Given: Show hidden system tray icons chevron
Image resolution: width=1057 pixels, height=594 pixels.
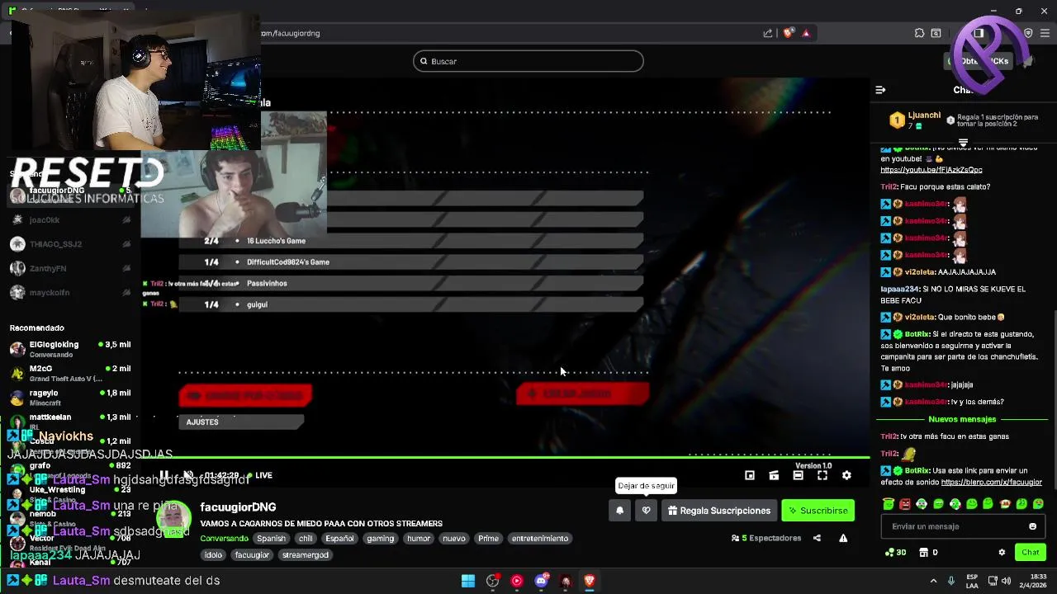Looking at the screenshot, I should pyautogui.click(x=933, y=581).
